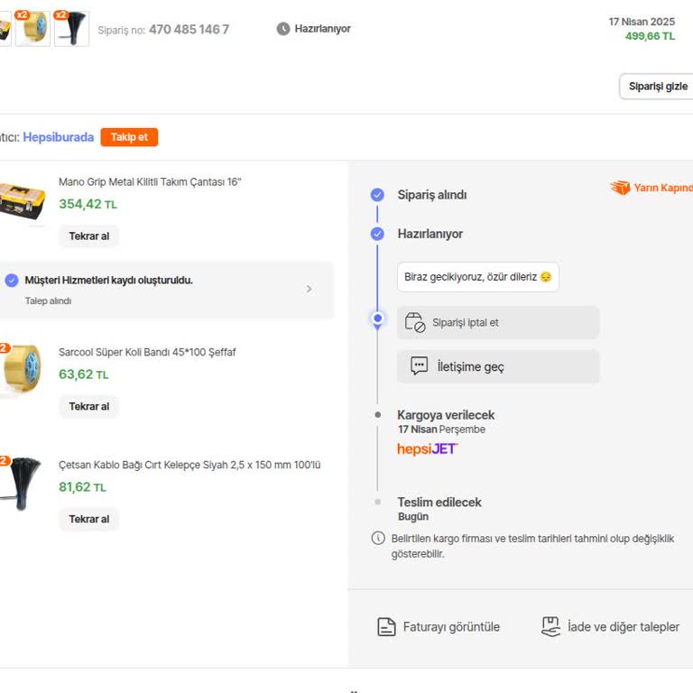The width and height of the screenshot is (693, 693).
Task: Reorder Mano Grip toolbox via Tekrar al
Action: [x=88, y=236]
